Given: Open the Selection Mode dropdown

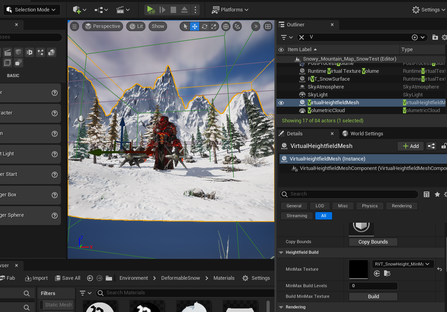Looking at the screenshot, I should (31, 10).
